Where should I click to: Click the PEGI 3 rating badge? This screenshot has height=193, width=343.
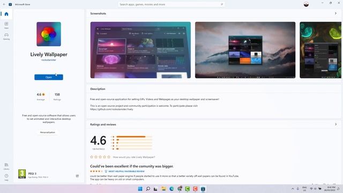22,174
